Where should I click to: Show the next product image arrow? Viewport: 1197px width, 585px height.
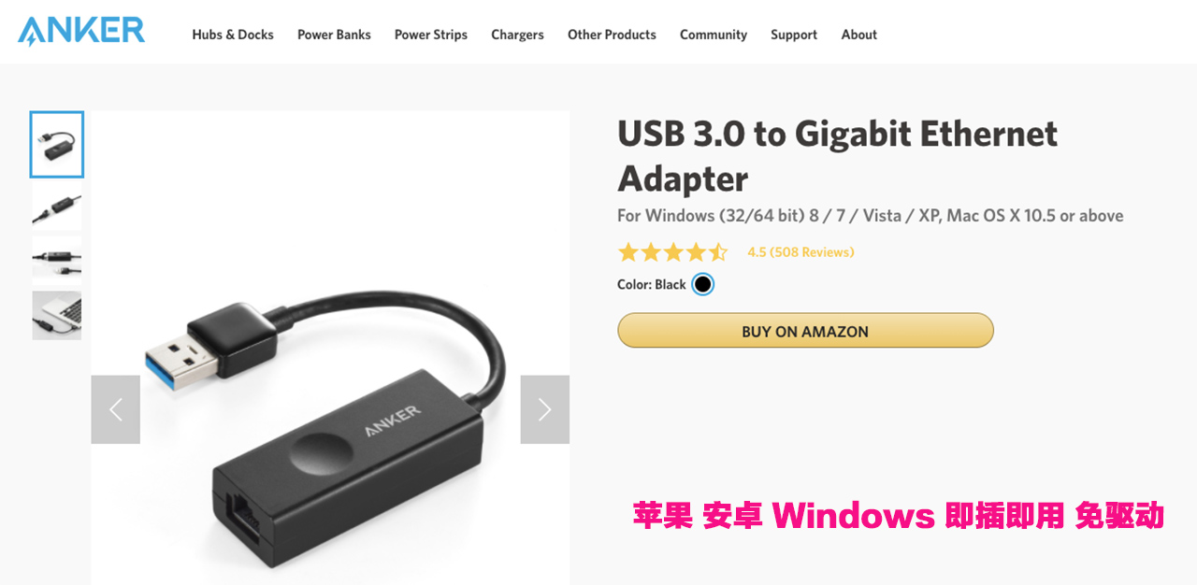pyautogui.click(x=544, y=409)
